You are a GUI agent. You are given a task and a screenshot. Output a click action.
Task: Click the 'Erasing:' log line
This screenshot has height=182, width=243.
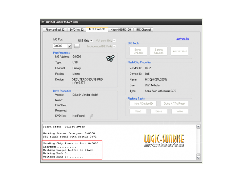point(60,147)
